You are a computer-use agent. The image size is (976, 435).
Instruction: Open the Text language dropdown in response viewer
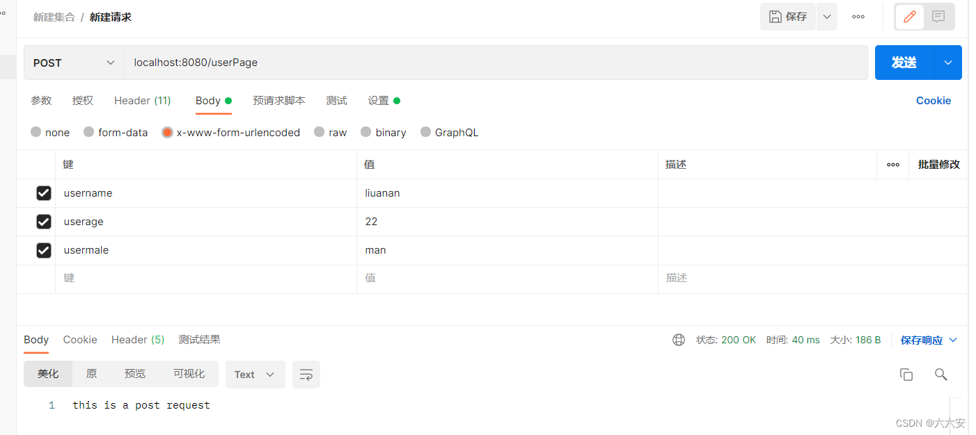(x=255, y=374)
